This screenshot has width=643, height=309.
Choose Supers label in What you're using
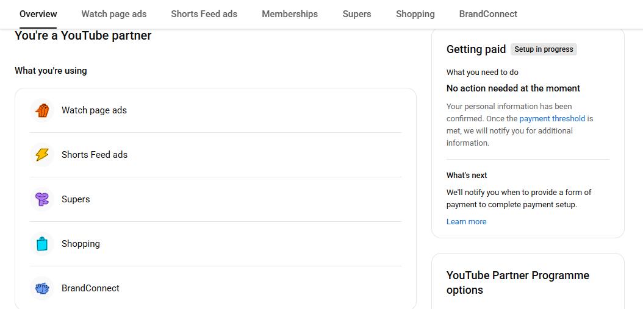[x=76, y=199]
